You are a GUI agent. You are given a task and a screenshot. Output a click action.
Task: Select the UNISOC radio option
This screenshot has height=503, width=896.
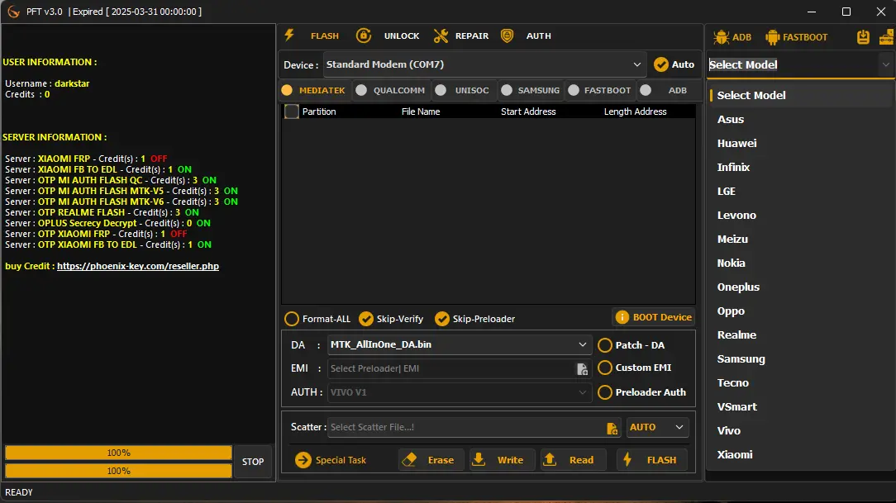pyautogui.click(x=441, y=90)
